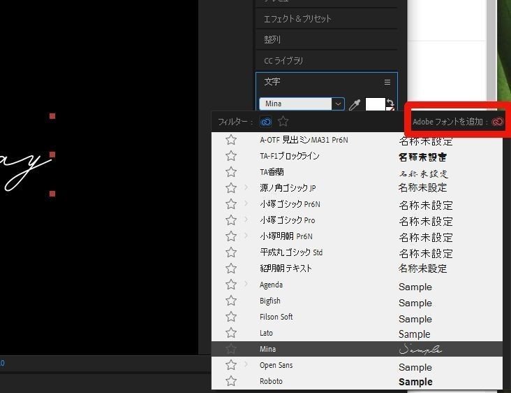
Task: Toggle Adobe Fonts filter cloud icon
Action: coord(266,122)
